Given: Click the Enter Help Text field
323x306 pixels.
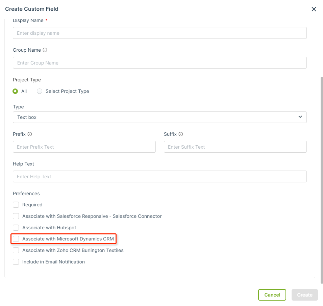Looking at the screenshot, I should click(x=160, y=176).
